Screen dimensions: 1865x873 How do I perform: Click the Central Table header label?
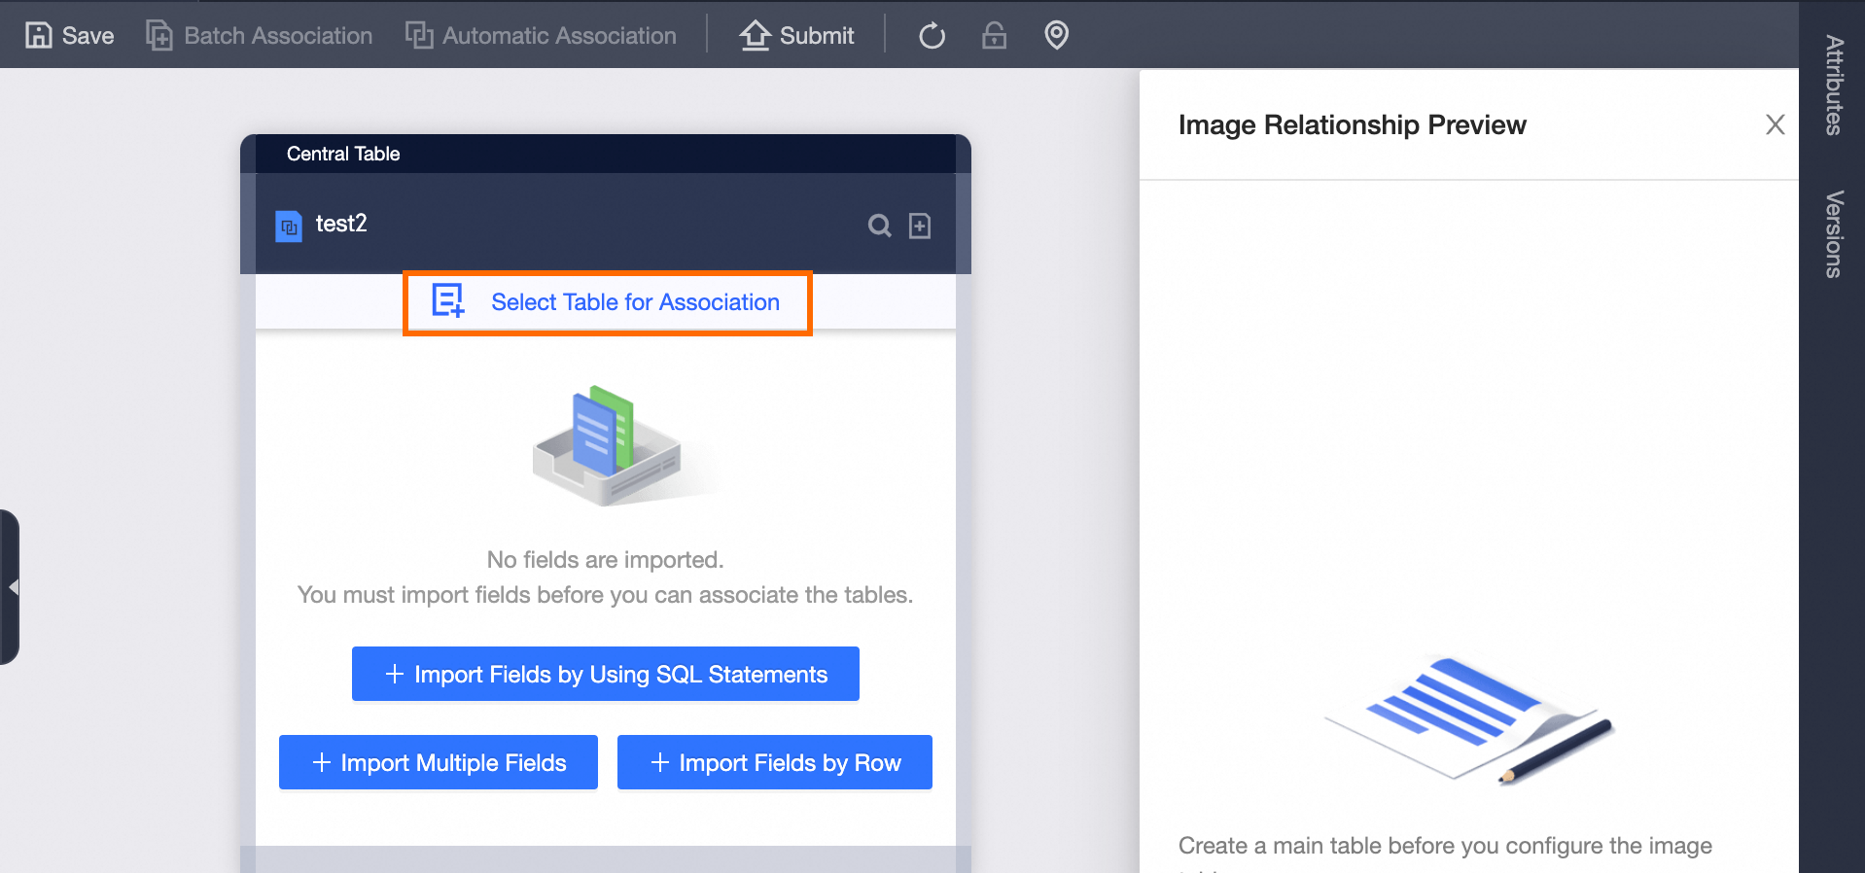point(343,154)
